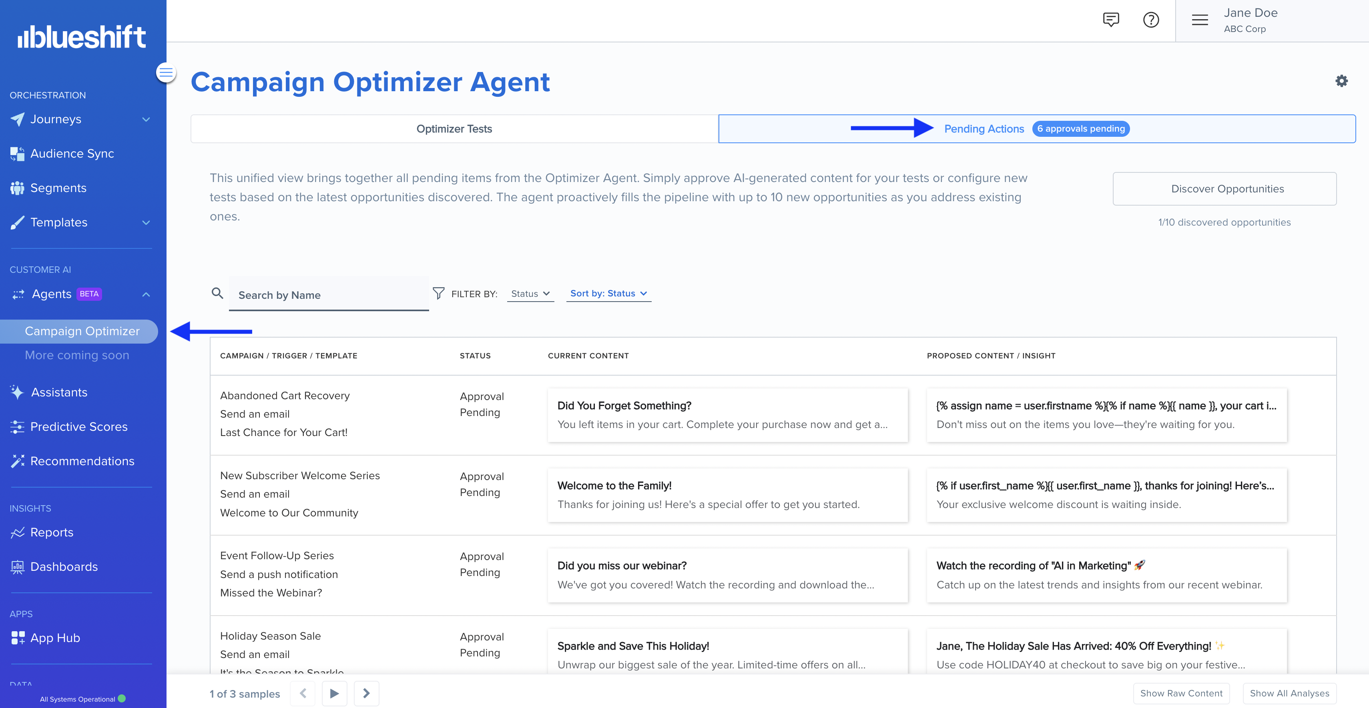The width and height of the screenshot is (1369, 708).
Task: Click the filter funnel icon
Action: (438, 293)
